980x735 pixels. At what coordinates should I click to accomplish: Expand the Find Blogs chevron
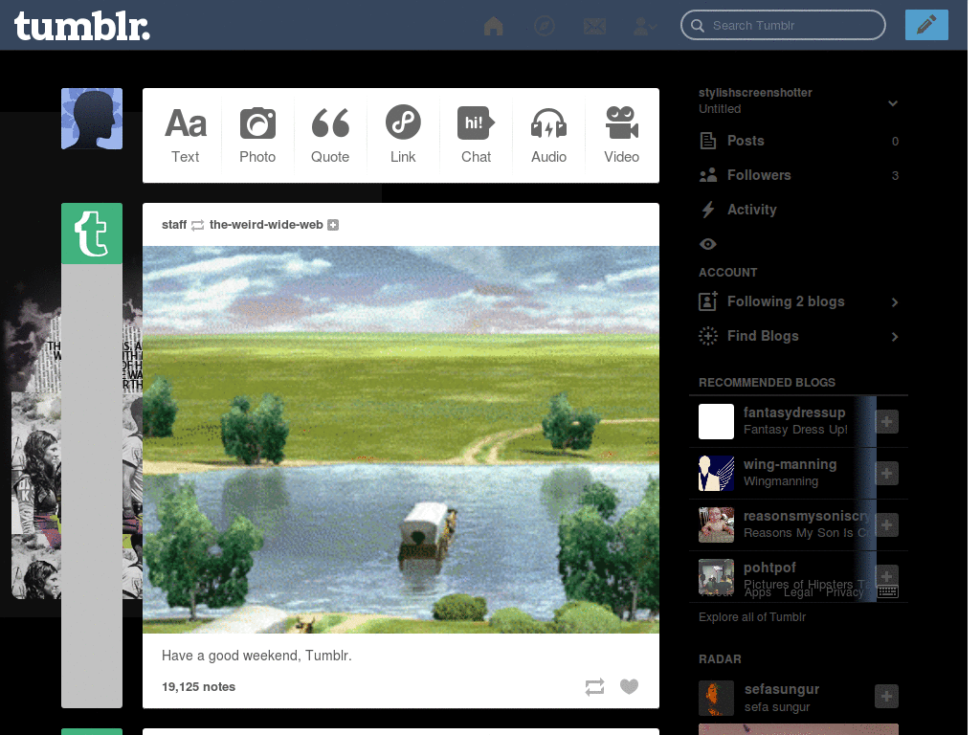tap(895, 337)
